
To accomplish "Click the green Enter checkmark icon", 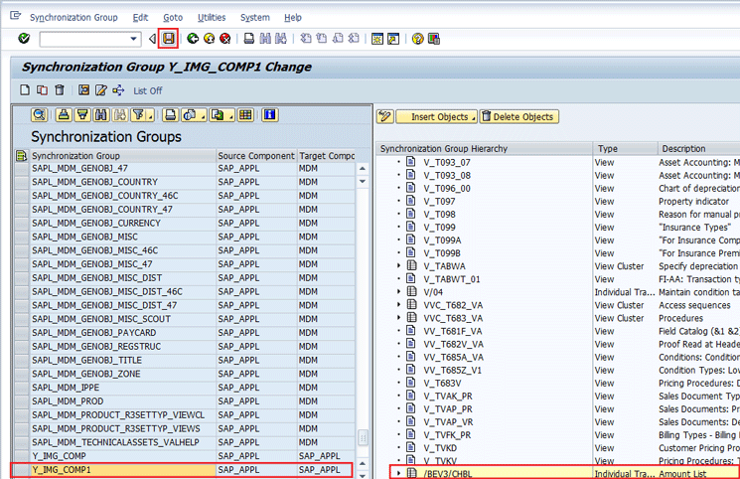I will click(24, 39).
